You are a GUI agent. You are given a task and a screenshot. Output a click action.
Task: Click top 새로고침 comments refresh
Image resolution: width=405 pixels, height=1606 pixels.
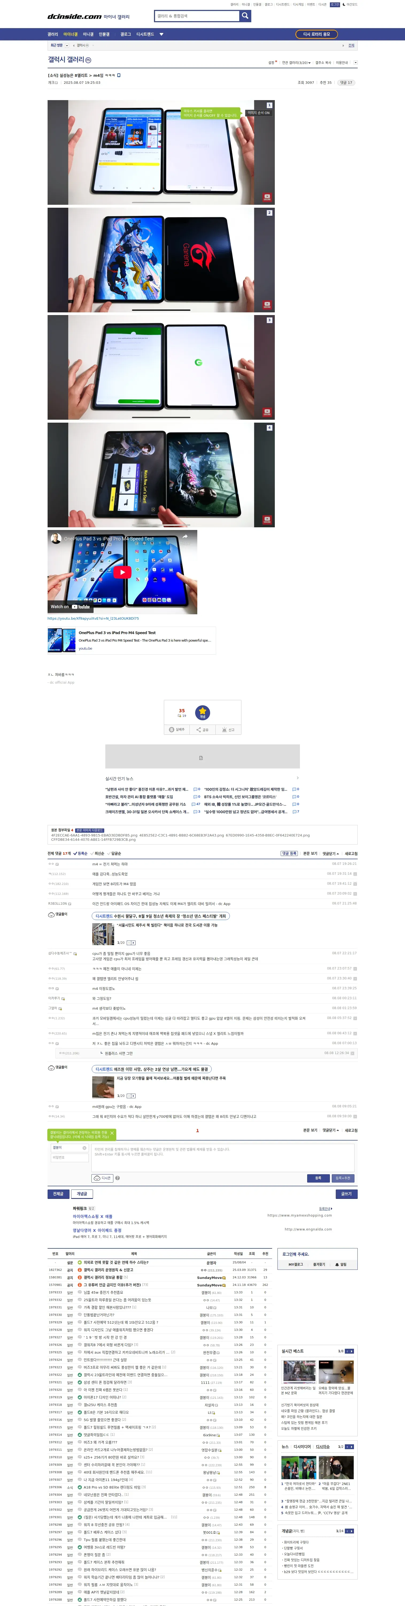pyautogui.click(x=352, y=854)
